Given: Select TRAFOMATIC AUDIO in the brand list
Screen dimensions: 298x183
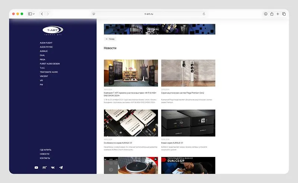Looking at the screenshot, I should pyautogui.click(x=49, y=72).
